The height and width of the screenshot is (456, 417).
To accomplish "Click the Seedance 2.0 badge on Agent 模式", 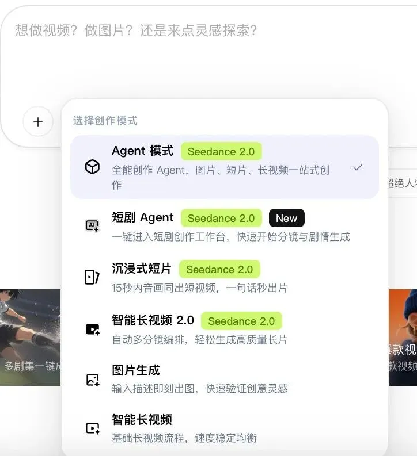I will pos(221,151).
